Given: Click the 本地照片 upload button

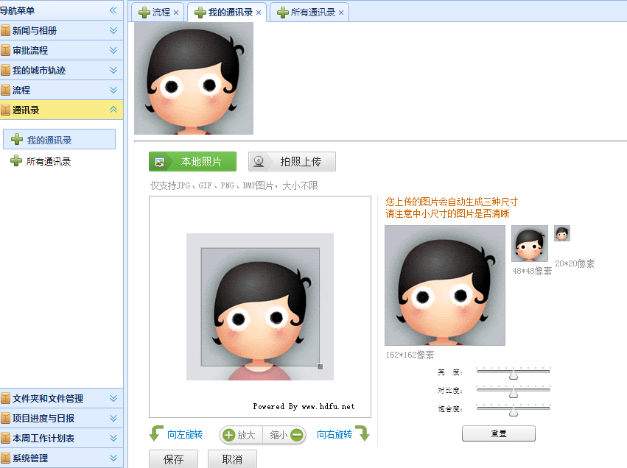Looking at the screenshot, I should 192,162.
